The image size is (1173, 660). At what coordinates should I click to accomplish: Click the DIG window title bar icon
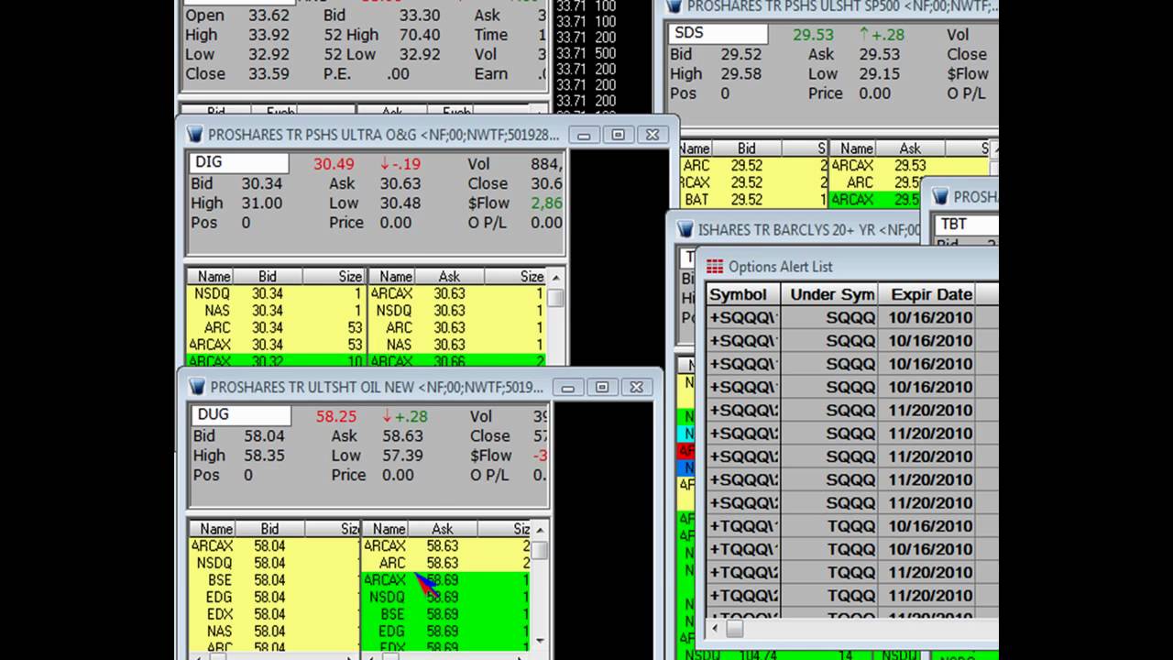click(194, 134)
